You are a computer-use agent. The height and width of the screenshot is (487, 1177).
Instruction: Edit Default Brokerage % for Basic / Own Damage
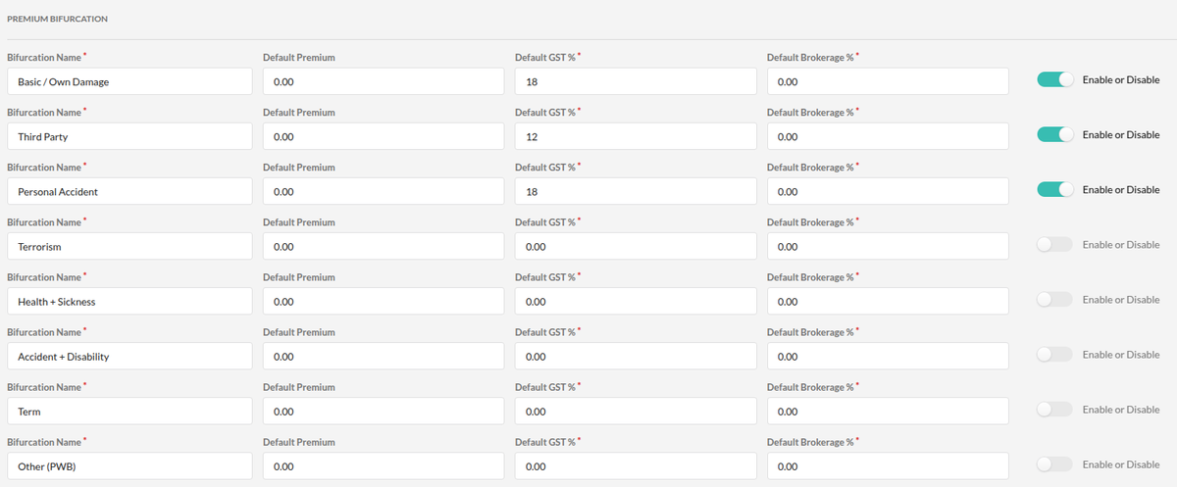[x=887, y=81]
